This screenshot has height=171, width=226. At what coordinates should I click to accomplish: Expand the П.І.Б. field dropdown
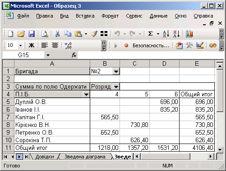coord(86,94)
